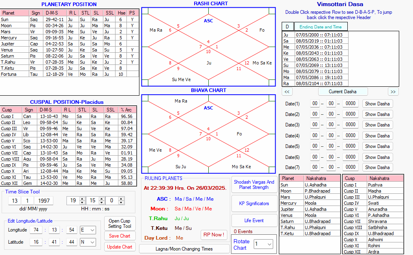This screenshot has width=413, height=255.
Task: Click the >> next dasha arrow
Action: [x=393, y=92]
